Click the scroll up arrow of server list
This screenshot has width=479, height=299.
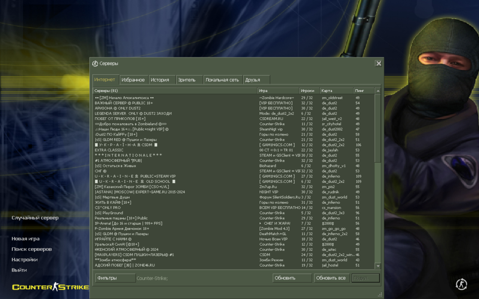coord(378,91)
